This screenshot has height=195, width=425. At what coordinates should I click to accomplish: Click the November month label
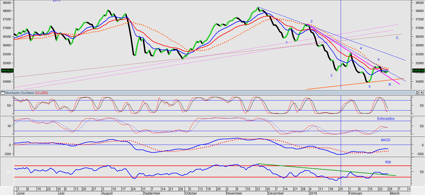point(234,193)
